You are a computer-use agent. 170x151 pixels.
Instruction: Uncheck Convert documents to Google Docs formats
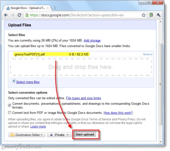[10, 105]
